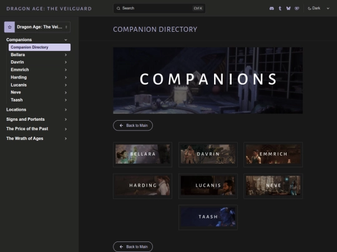
Task: Open Bellara page from sidebar
Action: coord(18,55)
